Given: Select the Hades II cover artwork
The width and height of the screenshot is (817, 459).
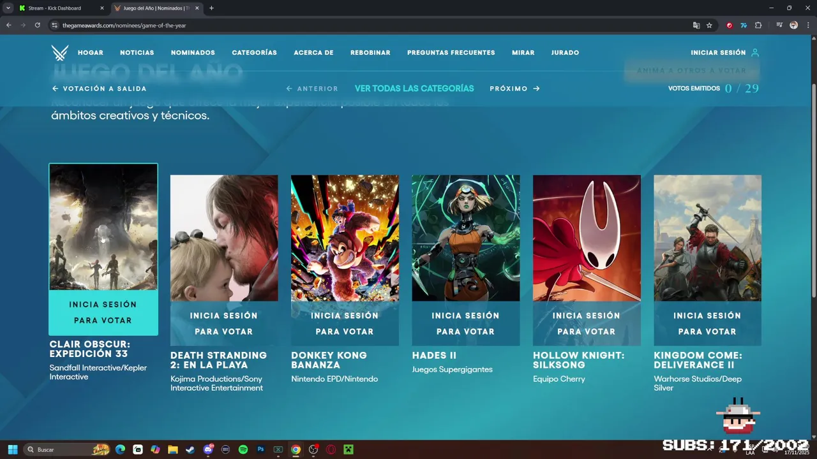Looking at the screenshot, I should pos(466,238).
